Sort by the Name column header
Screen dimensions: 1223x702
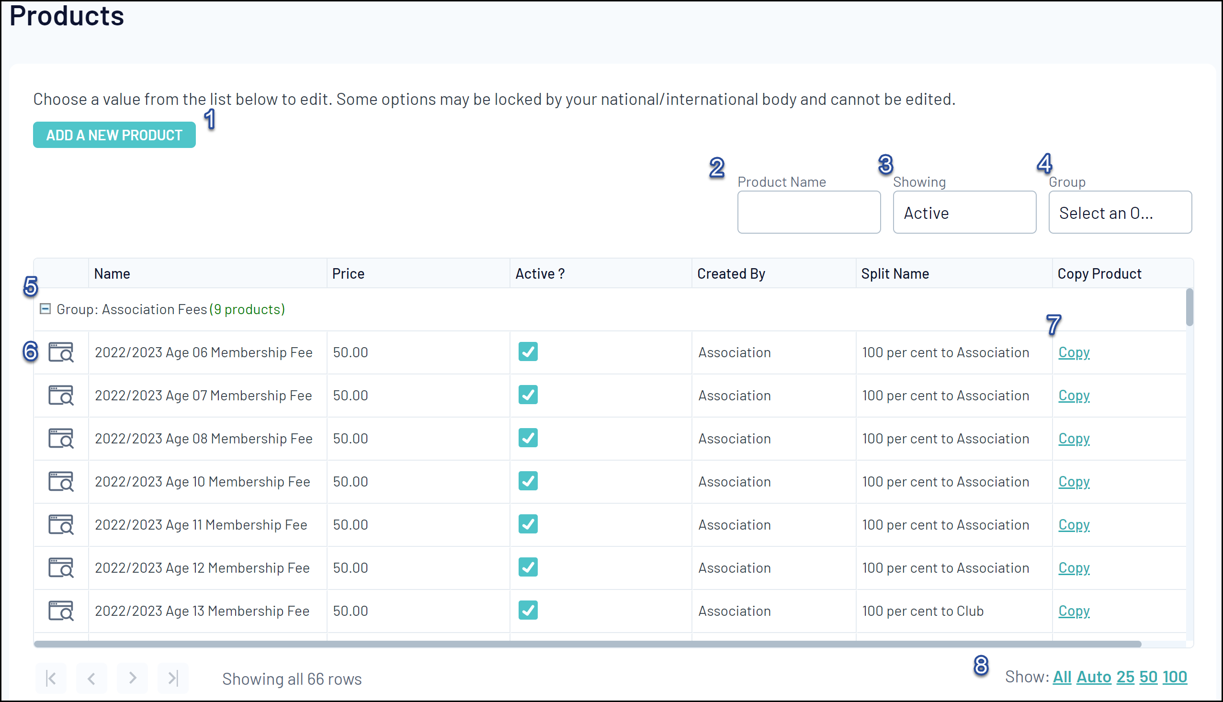click(112, 274)
